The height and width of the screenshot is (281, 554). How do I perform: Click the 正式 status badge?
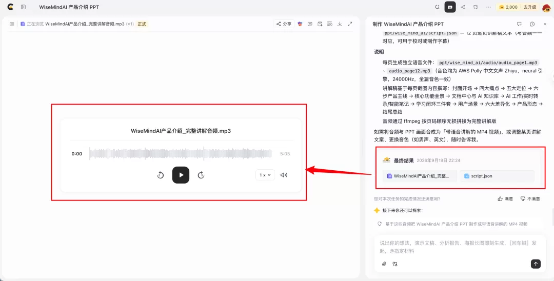[x=142, y=24]
